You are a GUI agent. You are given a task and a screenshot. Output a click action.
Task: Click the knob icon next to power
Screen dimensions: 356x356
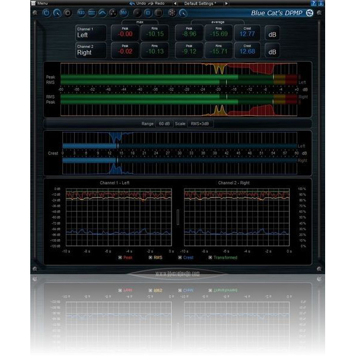pyautogui.click(x=57, y=13)
